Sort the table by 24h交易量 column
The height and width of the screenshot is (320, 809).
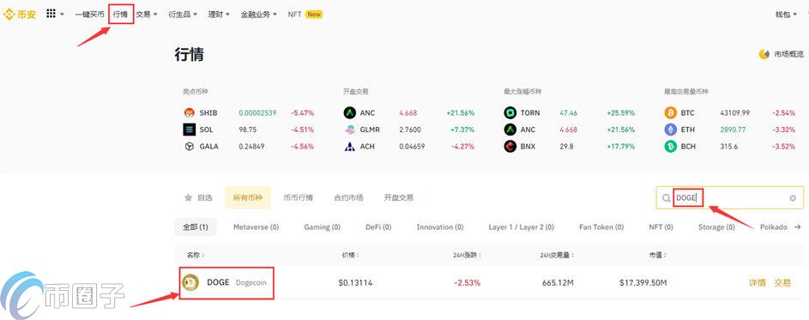pyautogui.click(x=558, y=255)
